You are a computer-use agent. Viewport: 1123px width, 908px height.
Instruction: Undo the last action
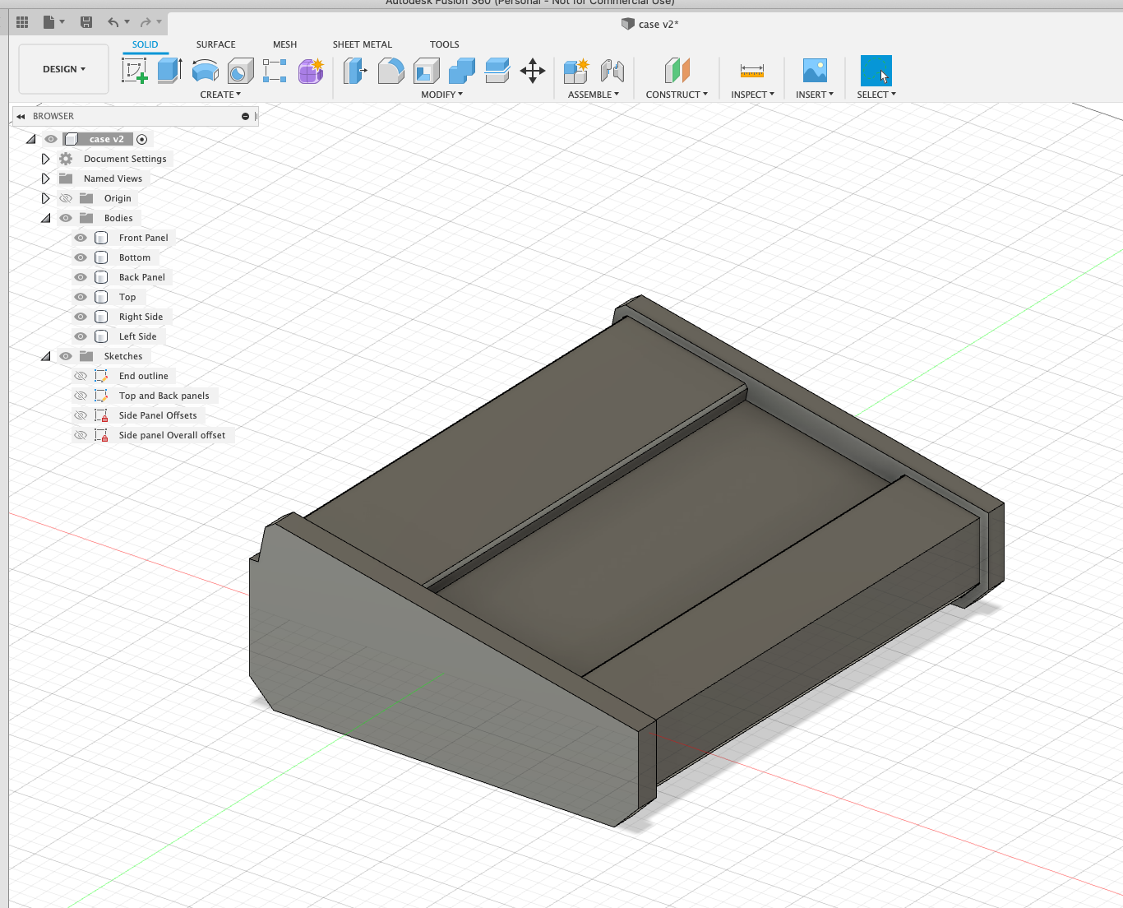(115, 22)
